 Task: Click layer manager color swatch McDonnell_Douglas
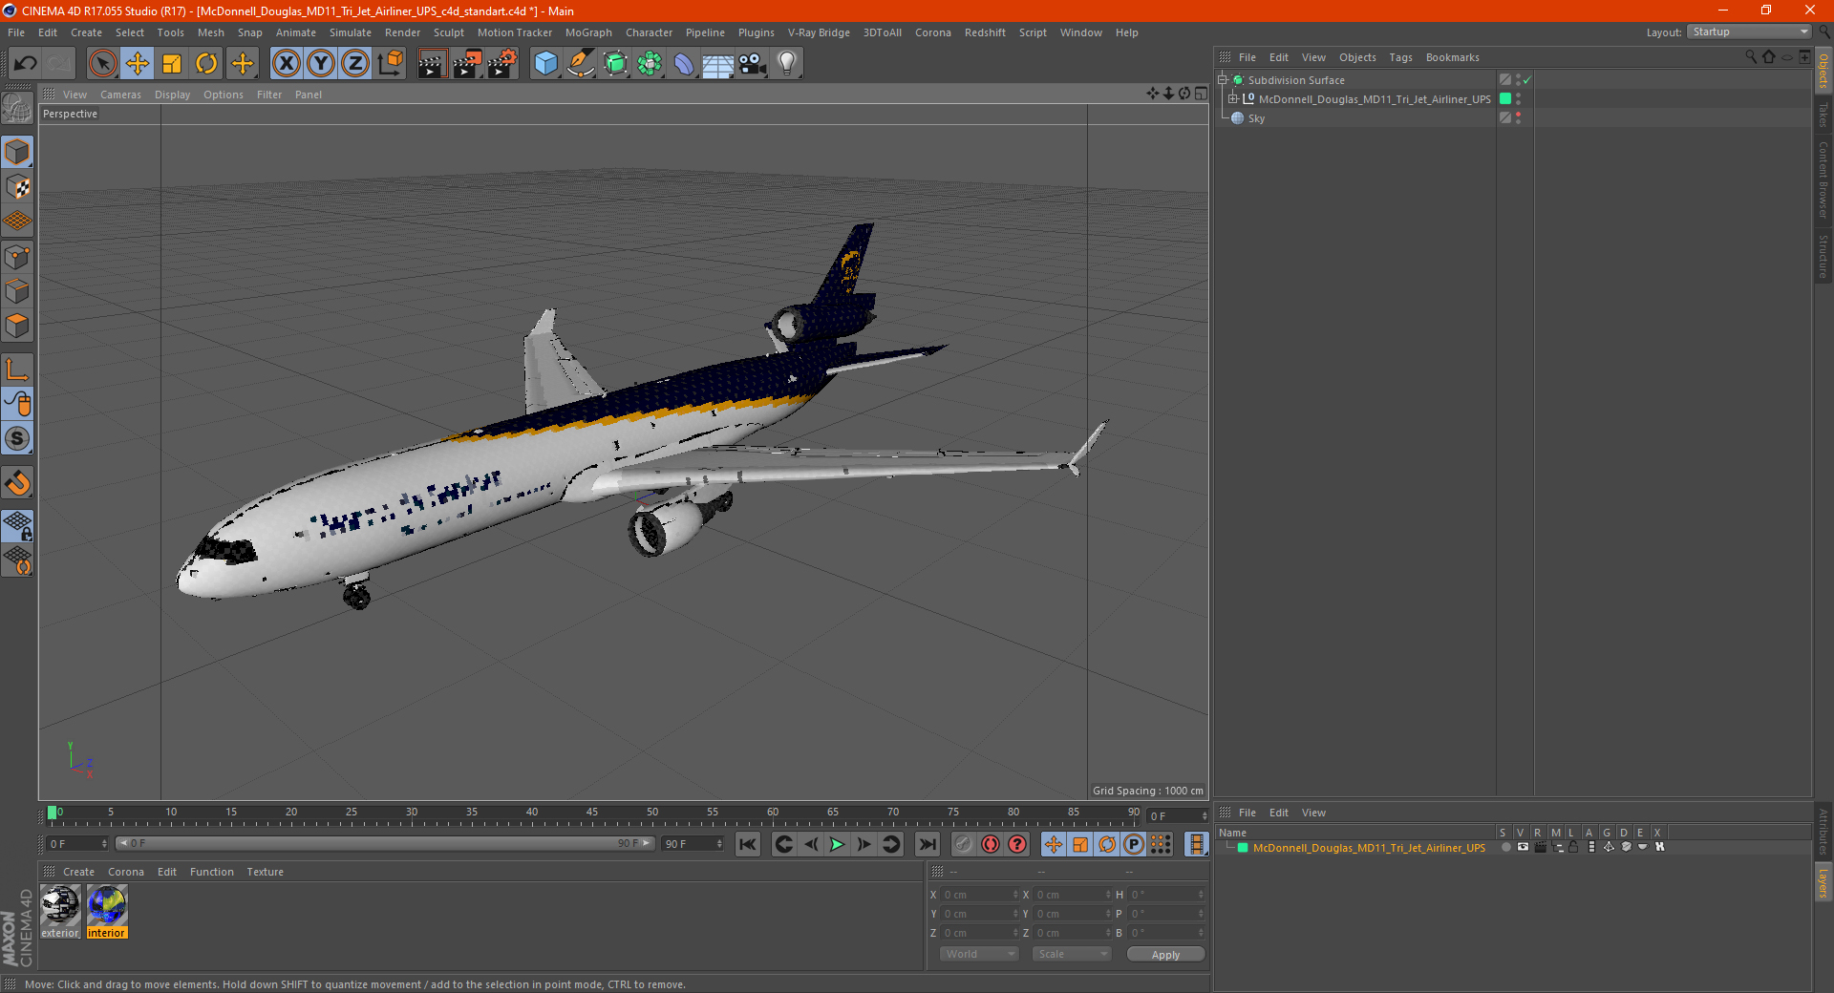coord(1243,848)
